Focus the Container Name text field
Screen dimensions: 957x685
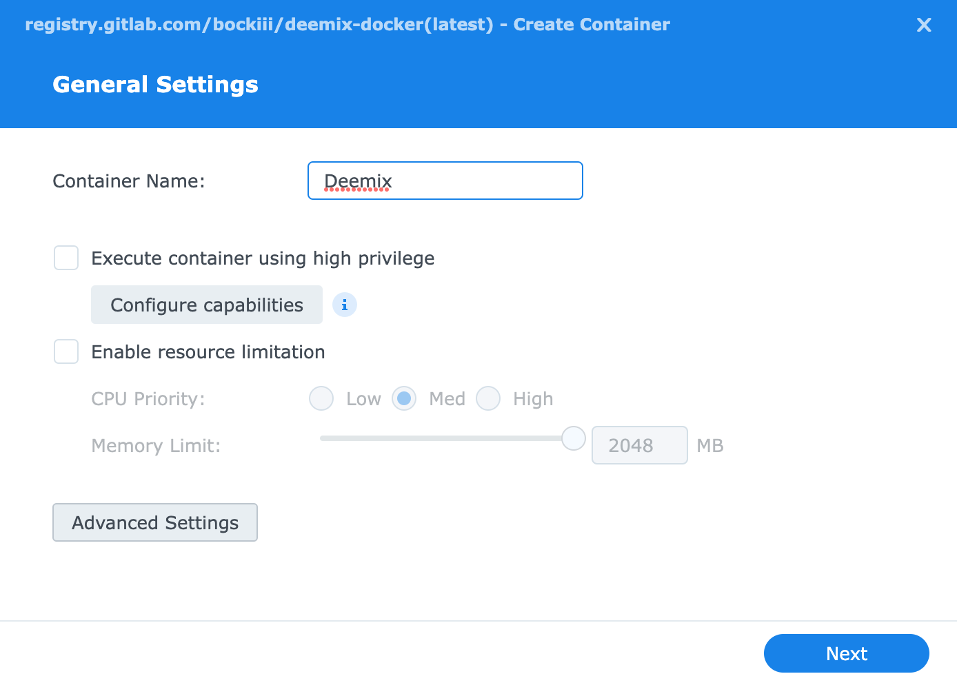(445, 181)
